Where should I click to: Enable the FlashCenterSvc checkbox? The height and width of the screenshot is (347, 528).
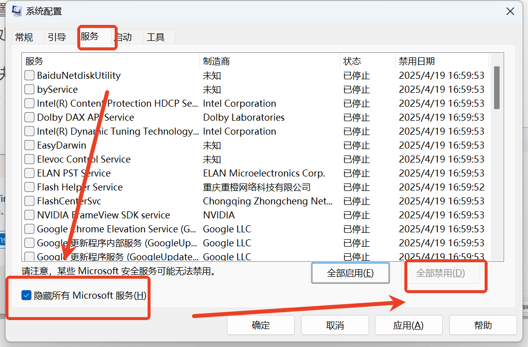tap(29, 201)
